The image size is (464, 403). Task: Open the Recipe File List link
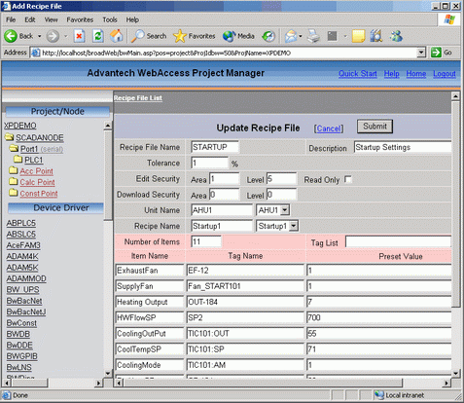138,98
